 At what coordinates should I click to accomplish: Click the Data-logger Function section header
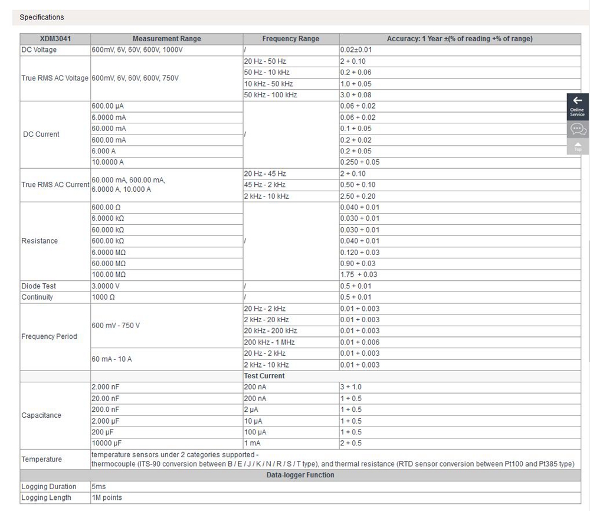coord(300,475)
